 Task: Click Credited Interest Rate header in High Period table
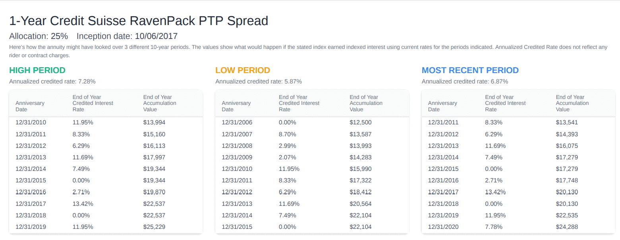click(x=93, y=103)
